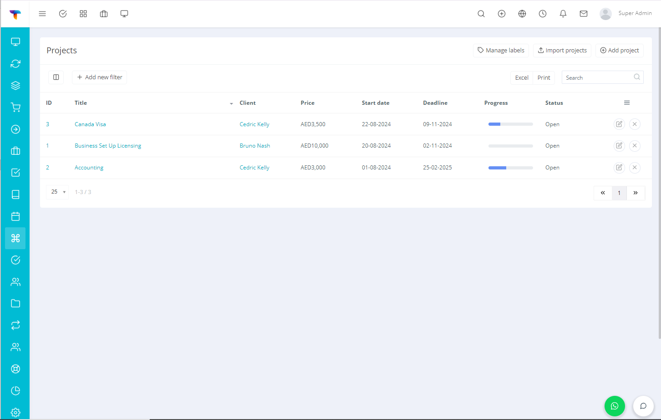Click the Manage labels button
The width and height of the screenshot is (661, 420).
pyautogui.click(x=501, y=51)
